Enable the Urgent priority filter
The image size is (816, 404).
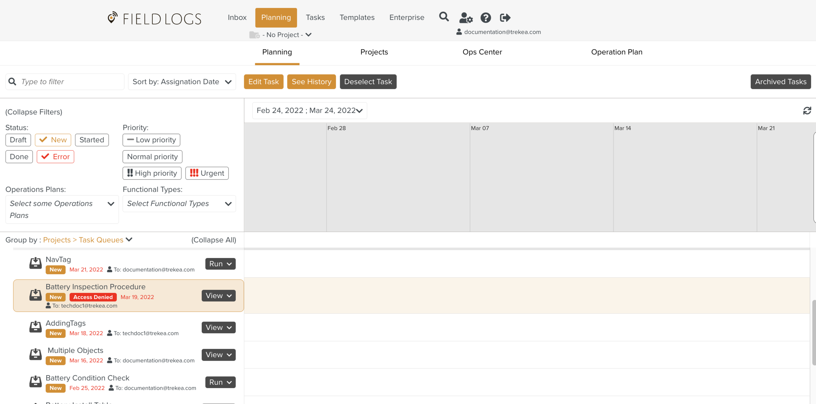[207, 173]
